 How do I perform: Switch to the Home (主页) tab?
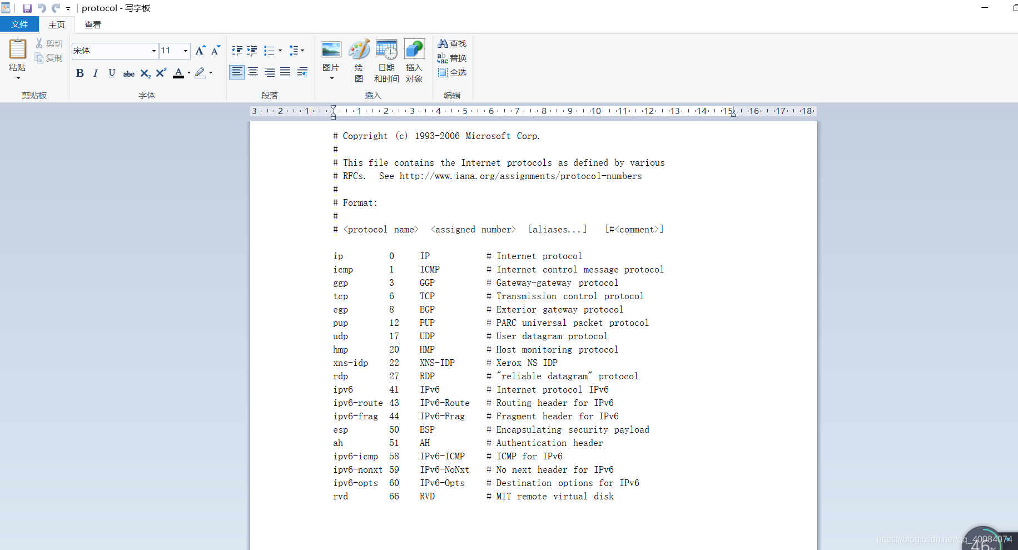(57, 25)
